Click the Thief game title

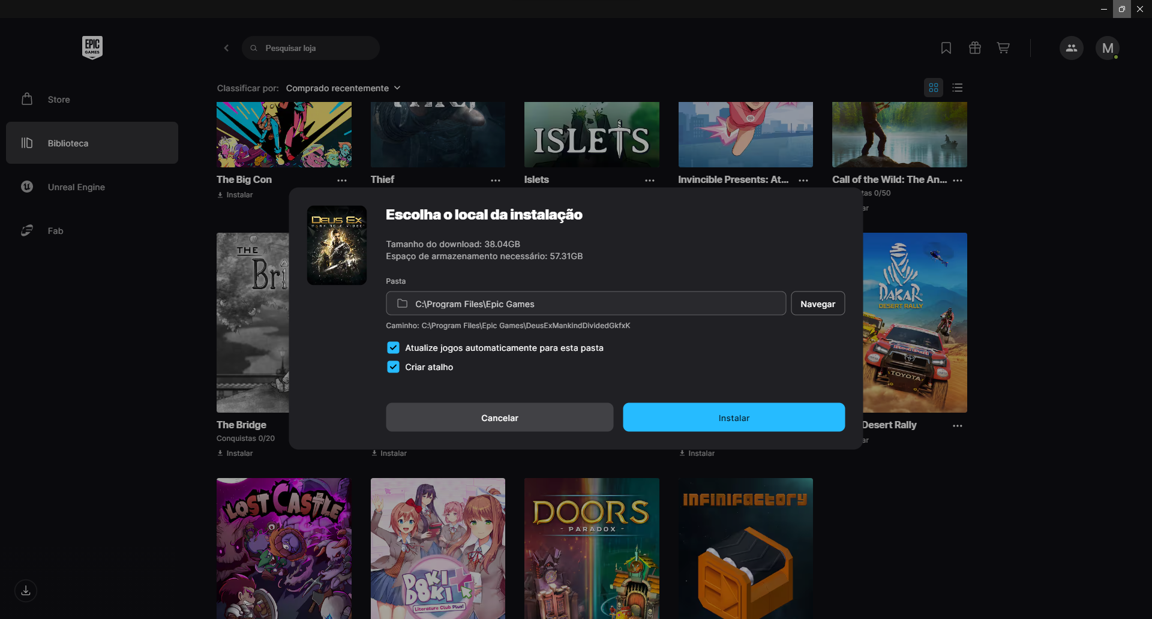click(x=382, y=179)
